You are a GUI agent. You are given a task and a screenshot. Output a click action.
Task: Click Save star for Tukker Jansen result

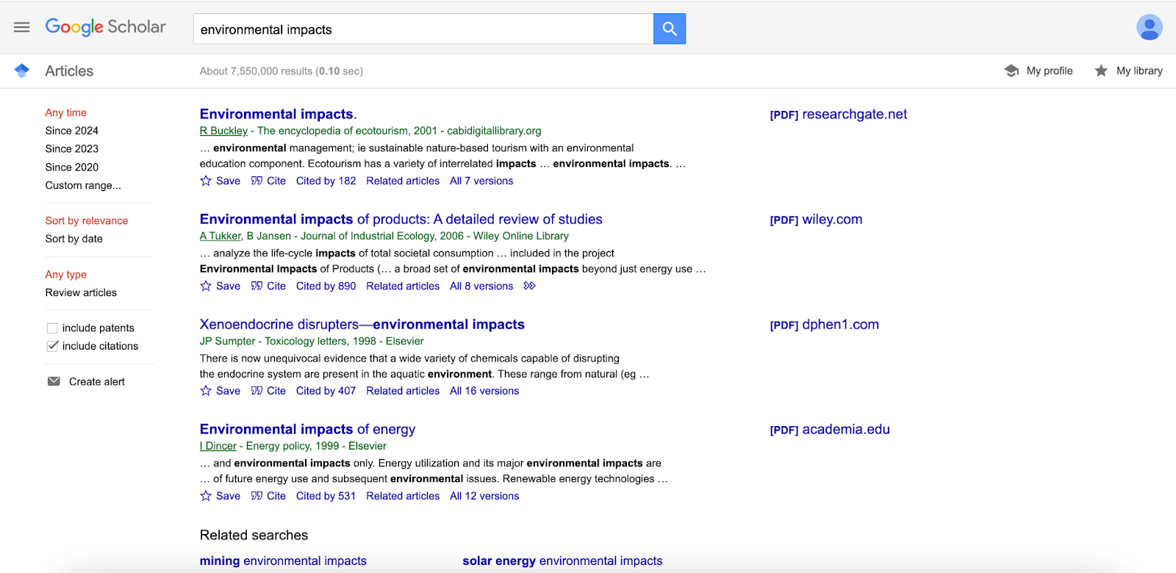click(206, 286)
